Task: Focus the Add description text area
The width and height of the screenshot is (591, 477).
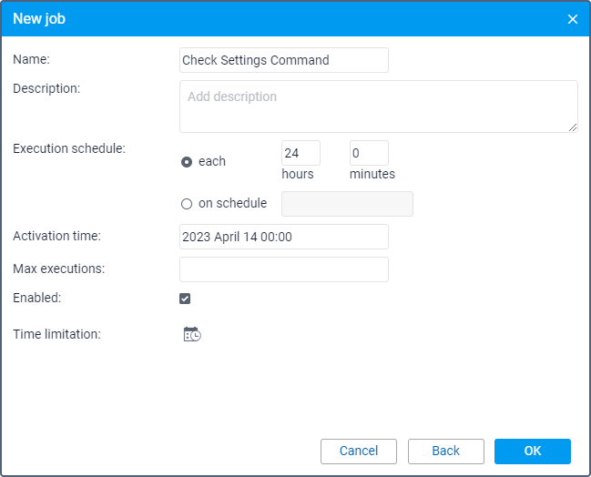Action: point(378,107)
